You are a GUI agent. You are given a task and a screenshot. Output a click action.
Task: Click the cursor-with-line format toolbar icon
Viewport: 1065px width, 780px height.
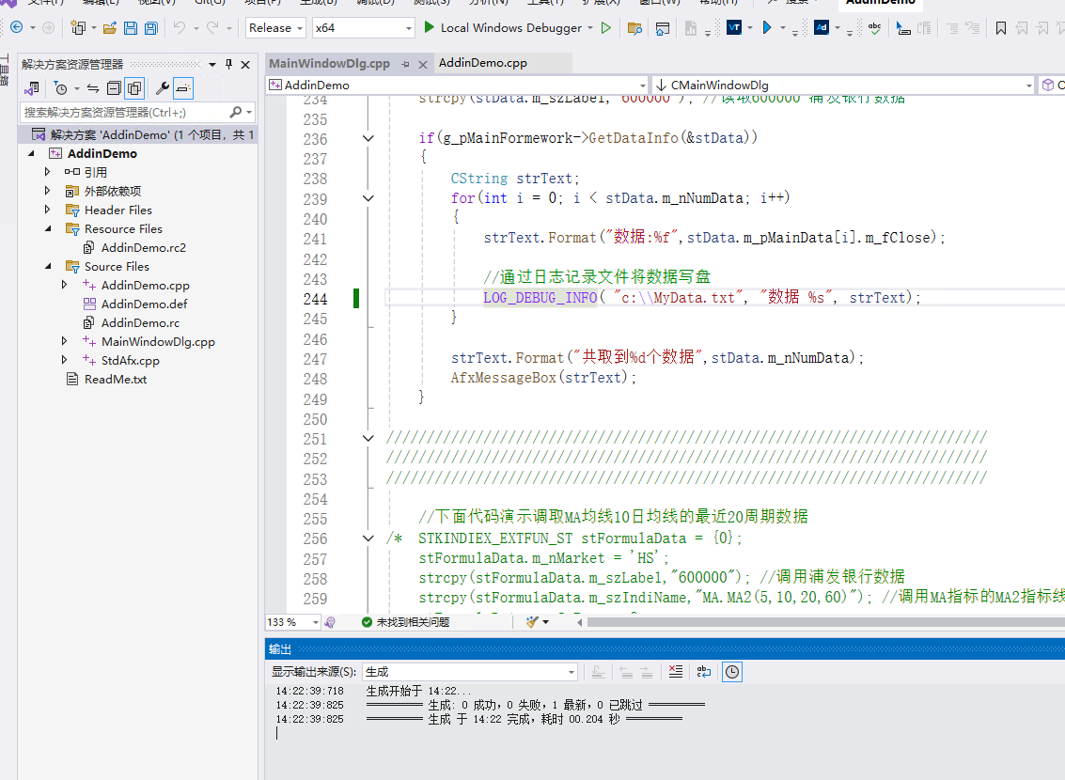click(x=902, y=28)
